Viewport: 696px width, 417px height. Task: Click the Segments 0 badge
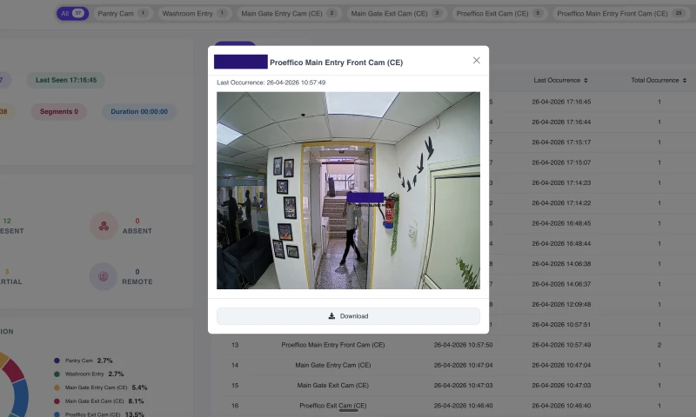click(59, 112)
